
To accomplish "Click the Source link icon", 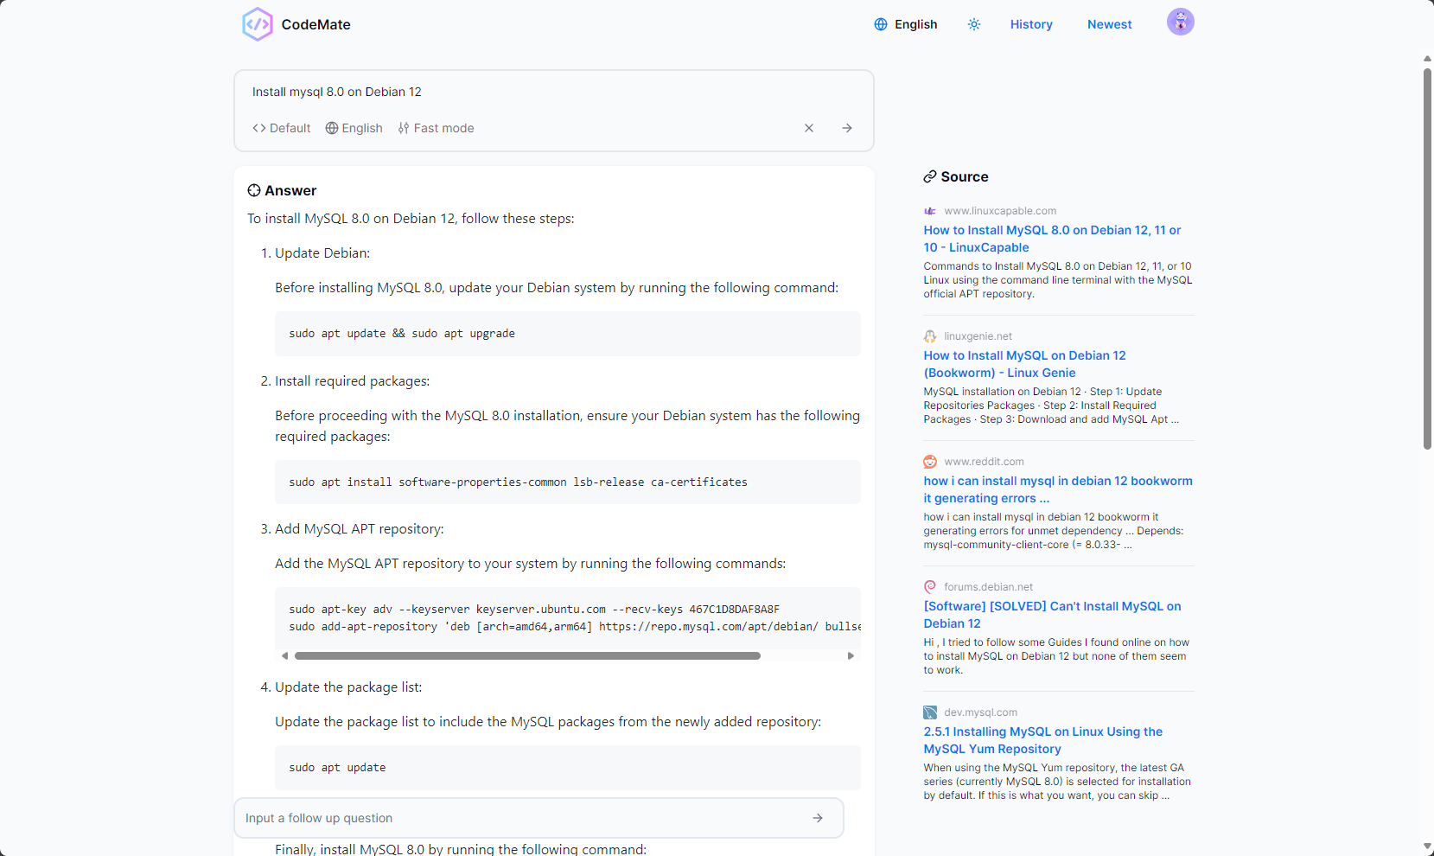I will [x=930, y=176].
